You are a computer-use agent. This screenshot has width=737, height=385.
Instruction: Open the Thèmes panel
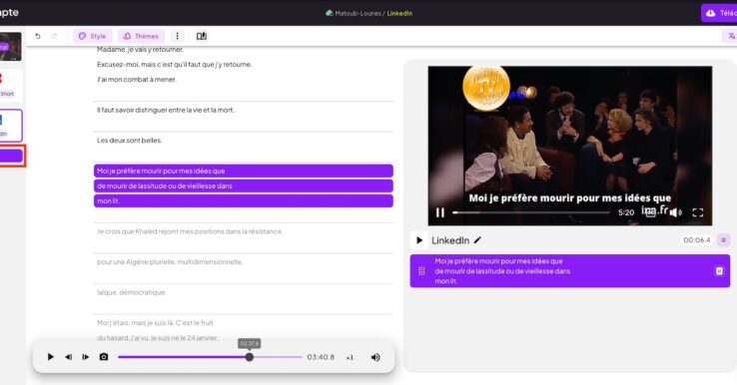(x=141, y=36)
